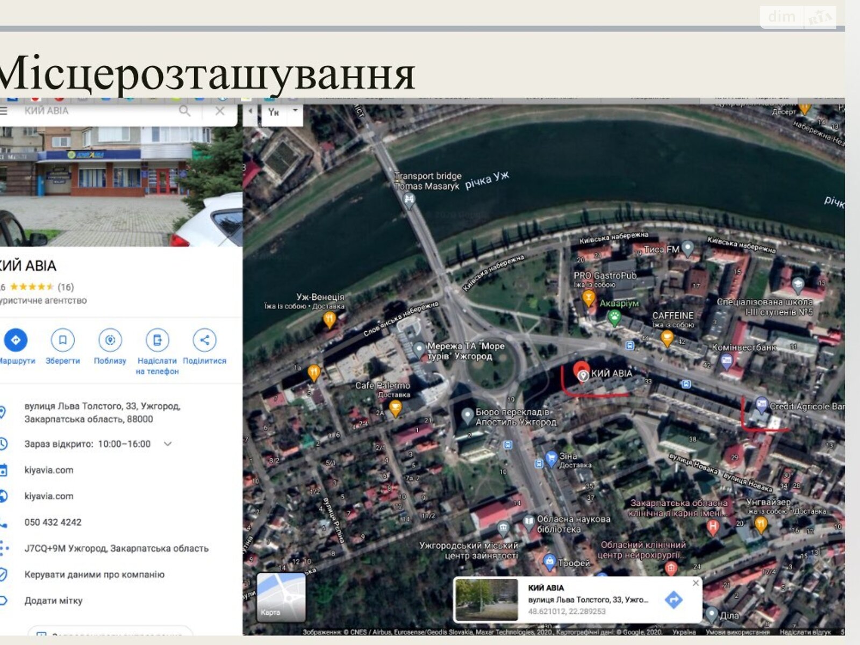
Task: Click the Діла location marker
Action: 712,614
